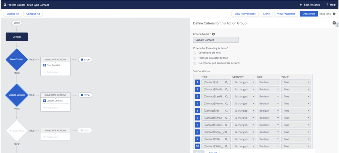Click Back To Setup in header
Viewport: 339px width, 153px height.
tap(310, 5)
